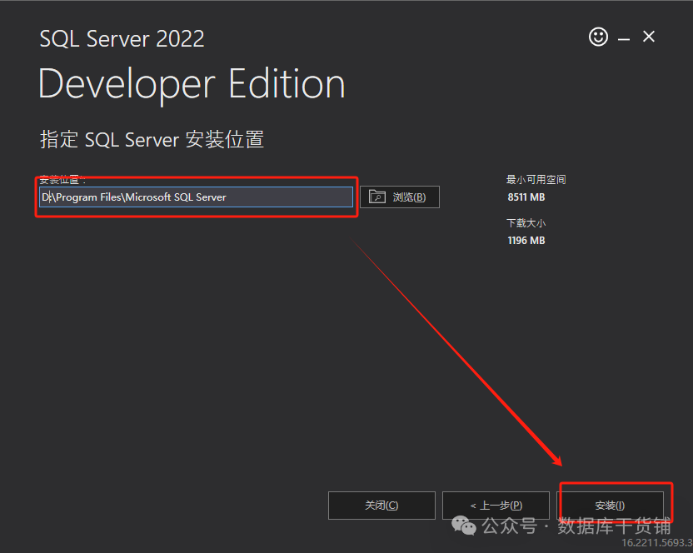Click the 1196 MB download size value

(526, 241)
